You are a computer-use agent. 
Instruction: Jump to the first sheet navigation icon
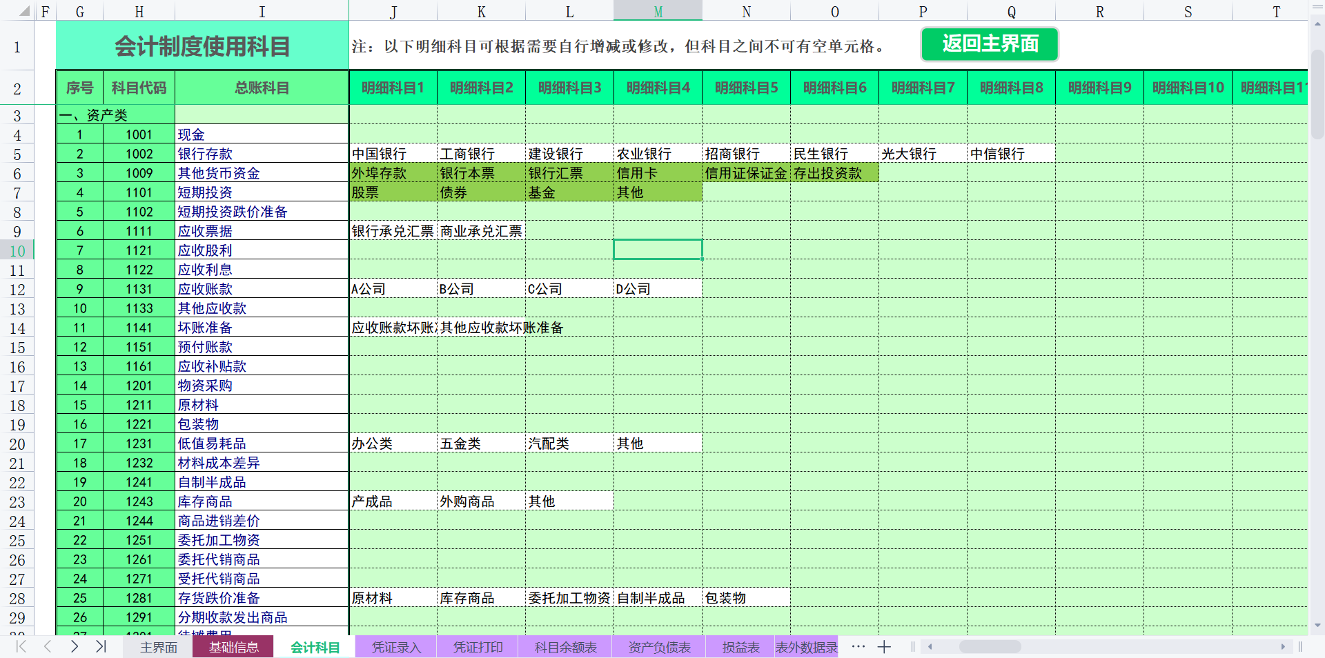[x=20, y=647]
